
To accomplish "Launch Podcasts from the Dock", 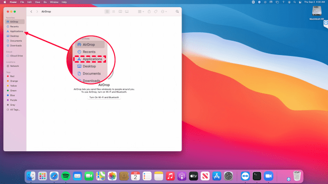I will (182, 176).
